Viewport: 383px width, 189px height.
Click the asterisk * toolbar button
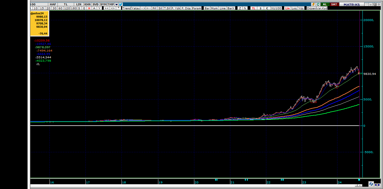pos(119,8)
